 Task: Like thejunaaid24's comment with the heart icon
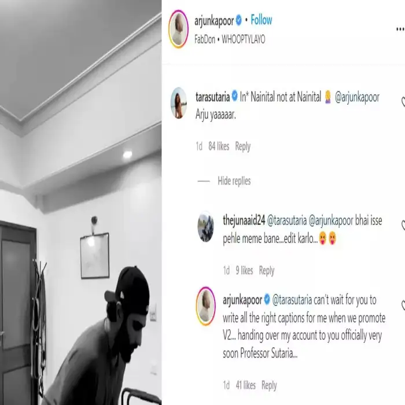click(x=403, y=225)
